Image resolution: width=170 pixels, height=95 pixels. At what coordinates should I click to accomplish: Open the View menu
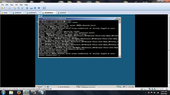pos(12,5)
